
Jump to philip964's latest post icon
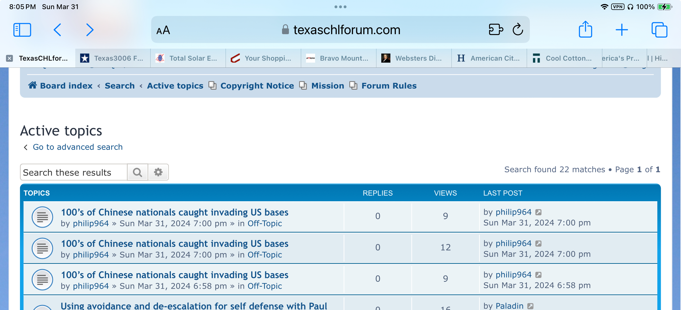538,212
